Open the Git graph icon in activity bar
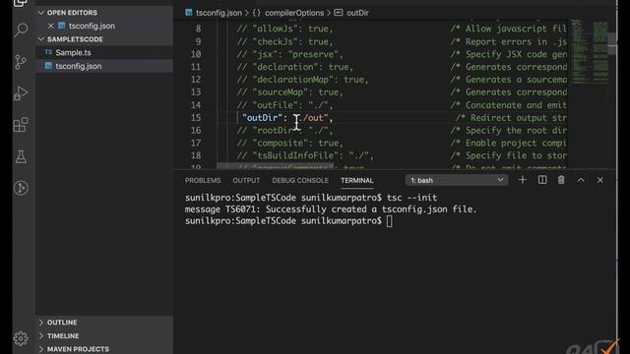The width and height of the screenshot is (630, 354). coord(21,188)
